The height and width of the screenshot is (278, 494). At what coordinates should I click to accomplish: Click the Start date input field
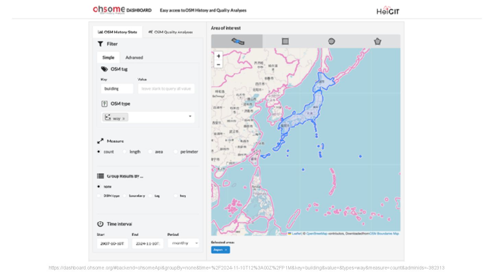pos(113,243)
